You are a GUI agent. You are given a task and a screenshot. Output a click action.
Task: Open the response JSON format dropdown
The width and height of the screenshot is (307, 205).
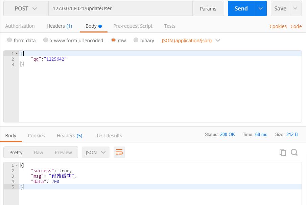[x=96, y=152]
